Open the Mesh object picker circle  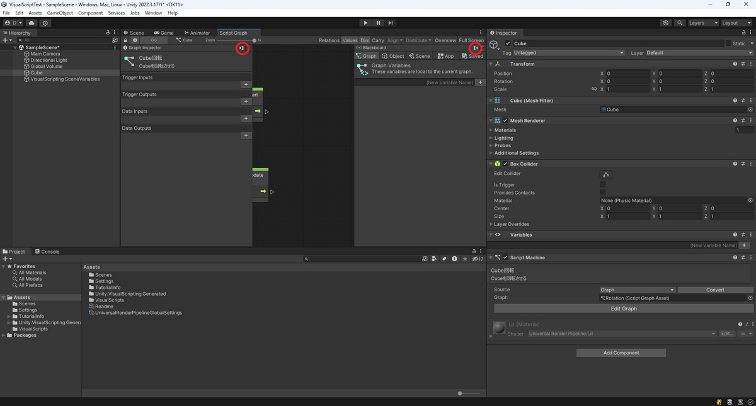(x=750, y=110)
